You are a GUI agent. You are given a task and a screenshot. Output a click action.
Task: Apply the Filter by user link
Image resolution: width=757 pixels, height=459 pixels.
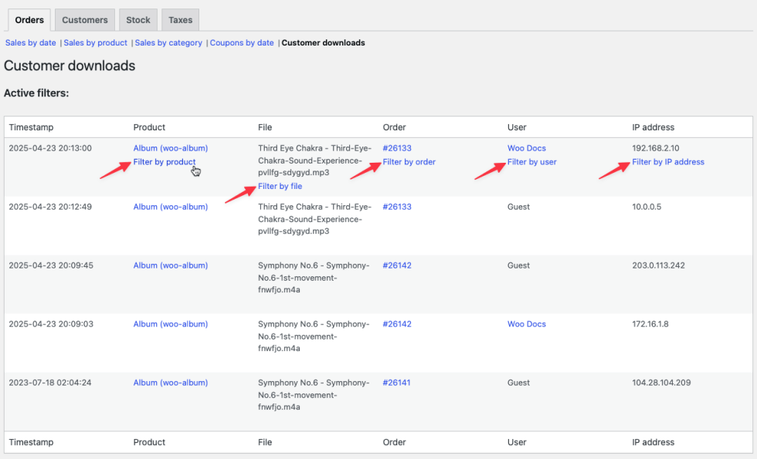[532, 162]
